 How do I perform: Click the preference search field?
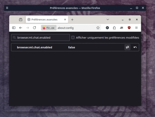point(40,37)
